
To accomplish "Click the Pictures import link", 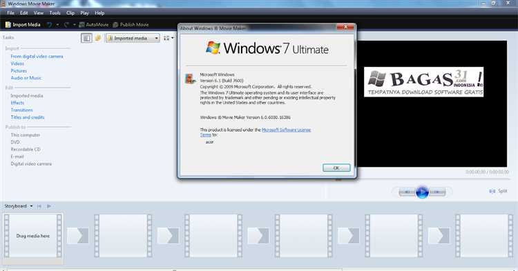I will (x=19, y=71).
